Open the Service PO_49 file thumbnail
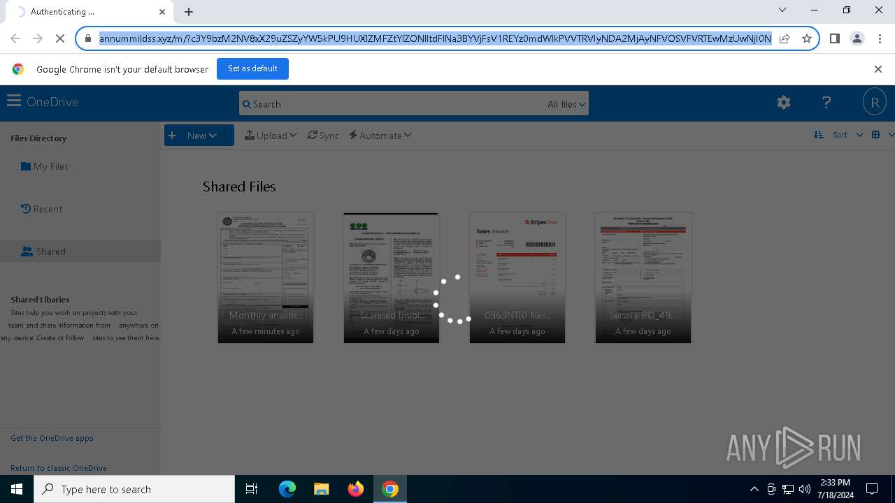Viewport: 895px width, 503px height. click(643, 278)
